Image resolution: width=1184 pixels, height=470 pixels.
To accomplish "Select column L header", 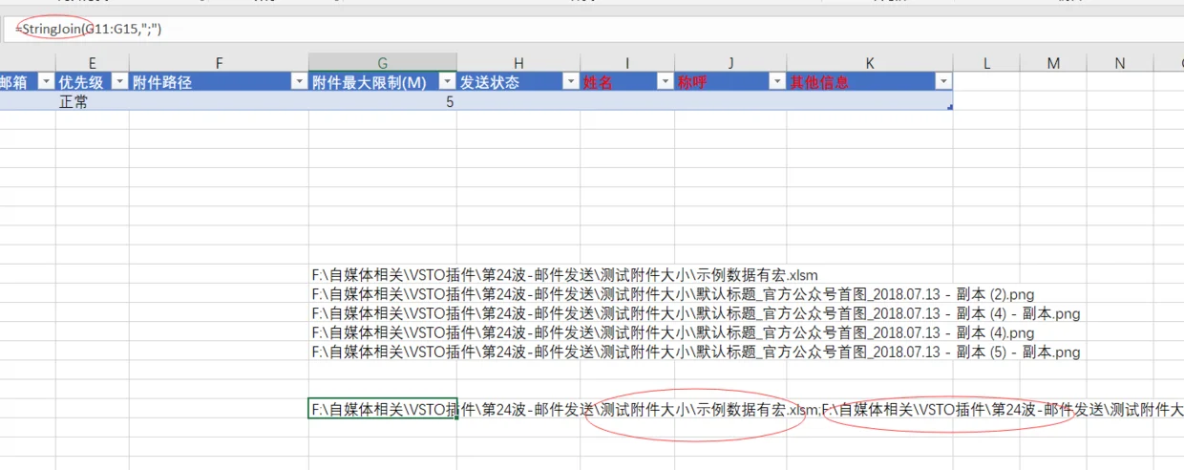I will (986, 63).
